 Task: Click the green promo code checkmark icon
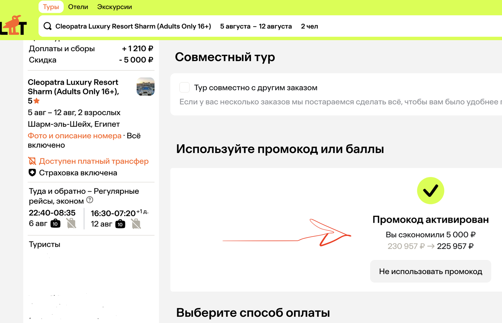click(x=430, y=191)
